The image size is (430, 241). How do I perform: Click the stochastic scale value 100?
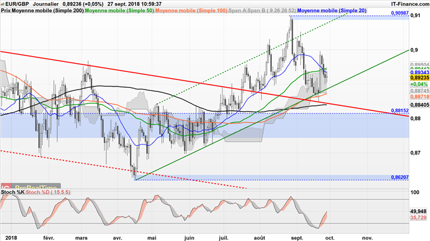[415, 192]
